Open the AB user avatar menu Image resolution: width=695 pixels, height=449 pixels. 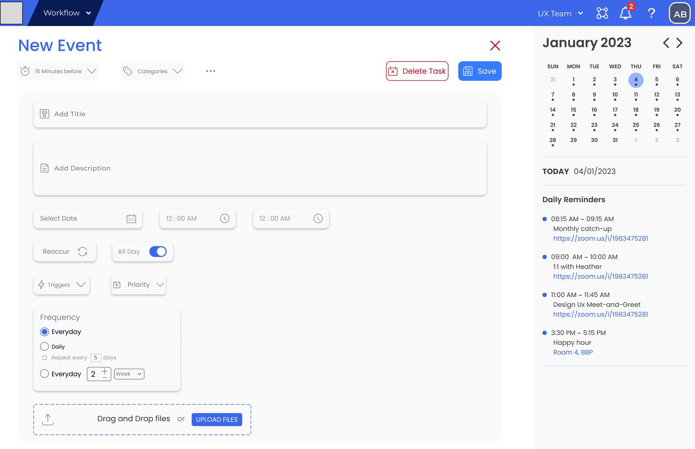(680, 13)
